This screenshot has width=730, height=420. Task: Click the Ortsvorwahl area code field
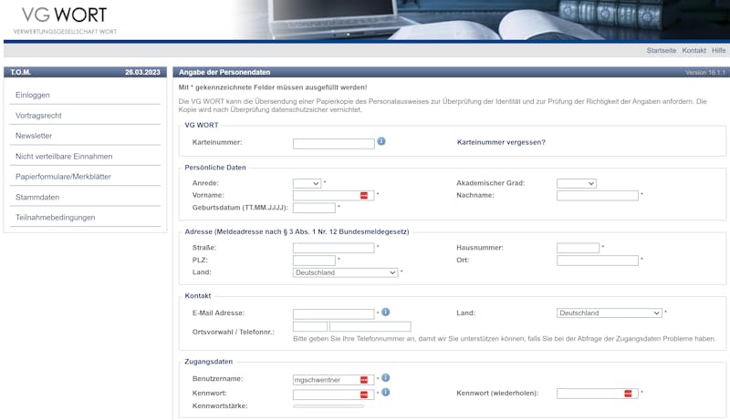pyautogui.click(x=310, y=326)
